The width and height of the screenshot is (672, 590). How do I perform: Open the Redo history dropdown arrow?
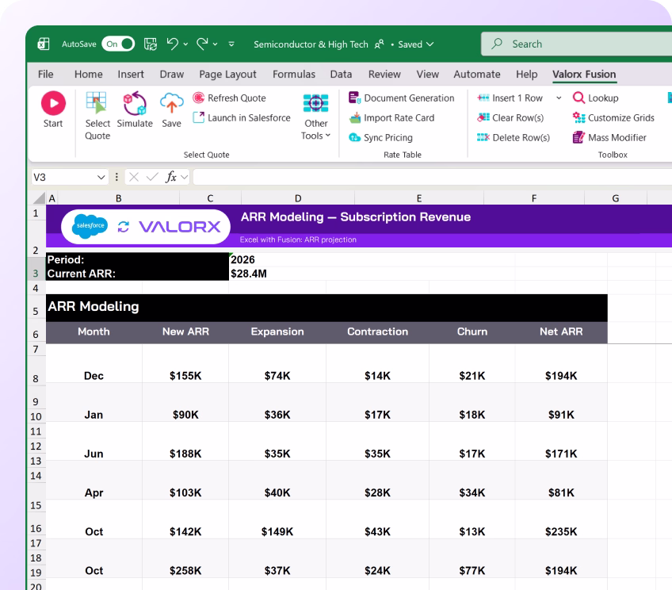(215, 44)
